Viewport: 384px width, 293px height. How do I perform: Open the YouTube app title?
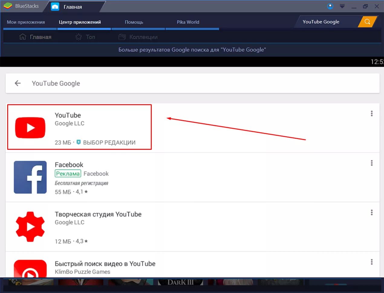pos(68,115)
